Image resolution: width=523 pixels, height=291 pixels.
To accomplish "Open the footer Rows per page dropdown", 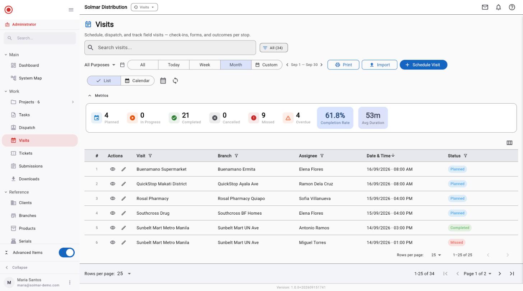I will coord(124,274).
